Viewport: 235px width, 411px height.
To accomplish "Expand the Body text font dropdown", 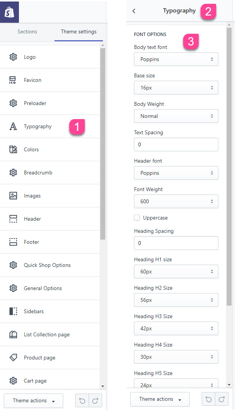I will pos(176,59).
